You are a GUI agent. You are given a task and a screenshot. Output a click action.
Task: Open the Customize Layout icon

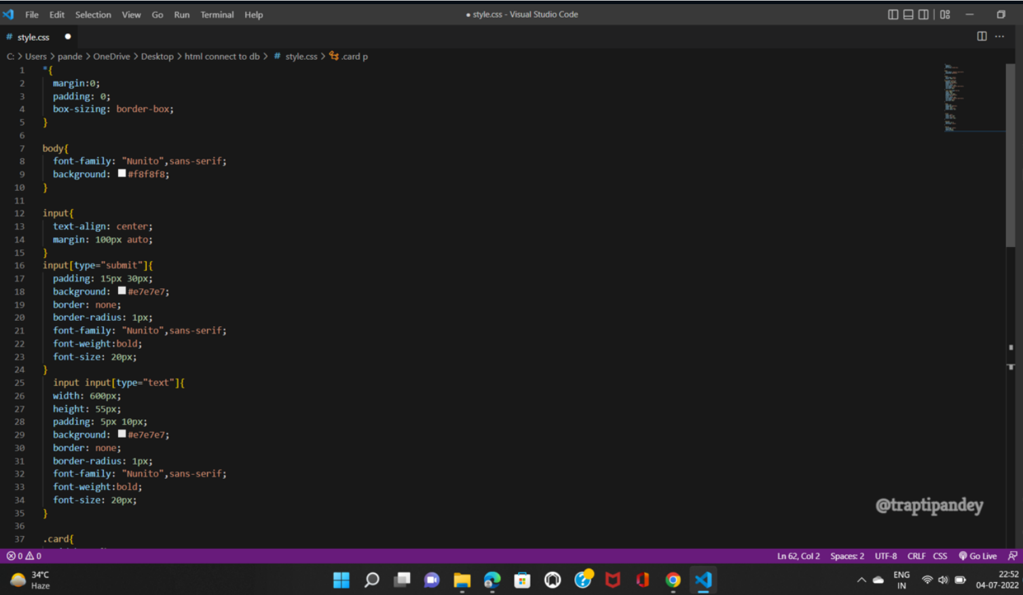pos(944,14)
